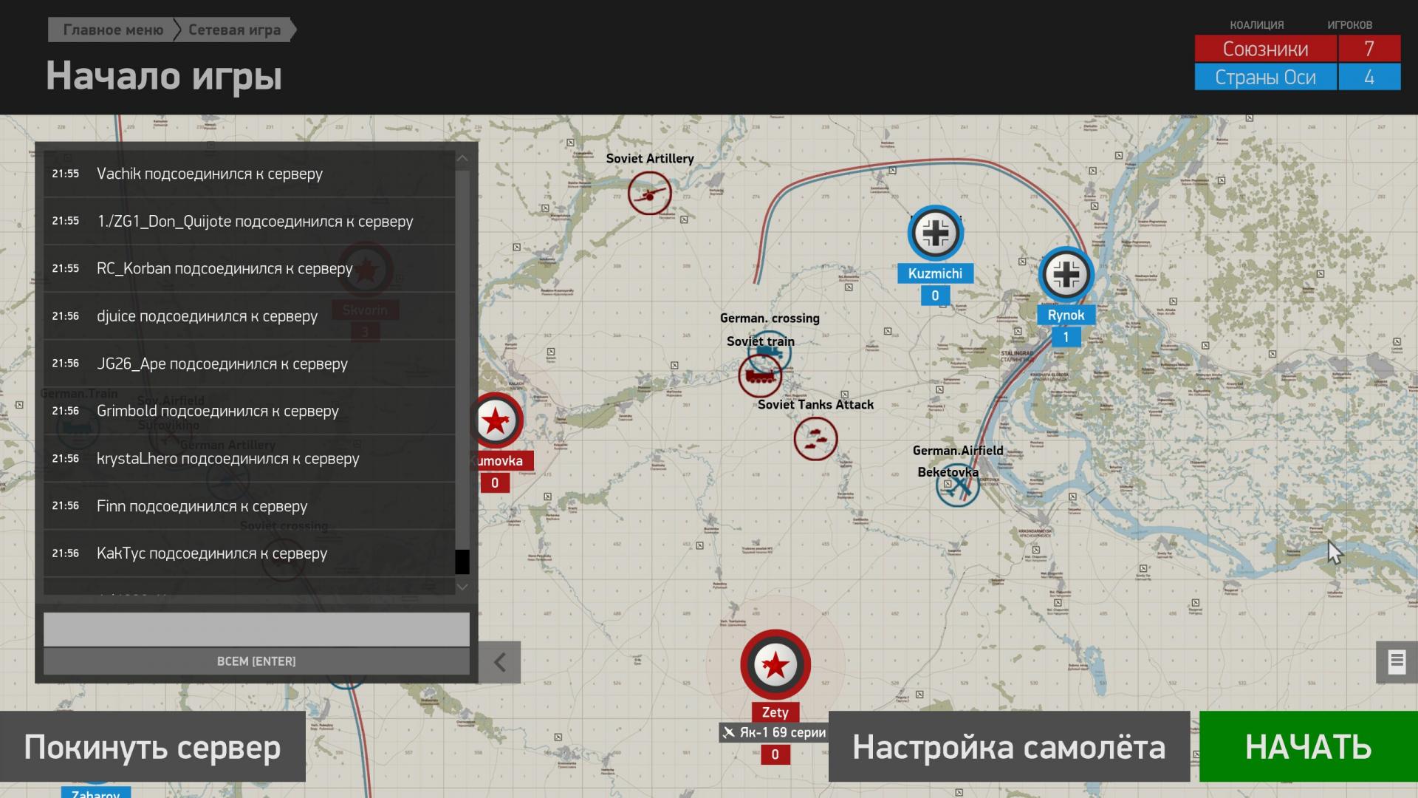This screenshot has width=1418, height=798.
Task: Open the briefing list icon on the right edge
Action: pos(1397,662)
